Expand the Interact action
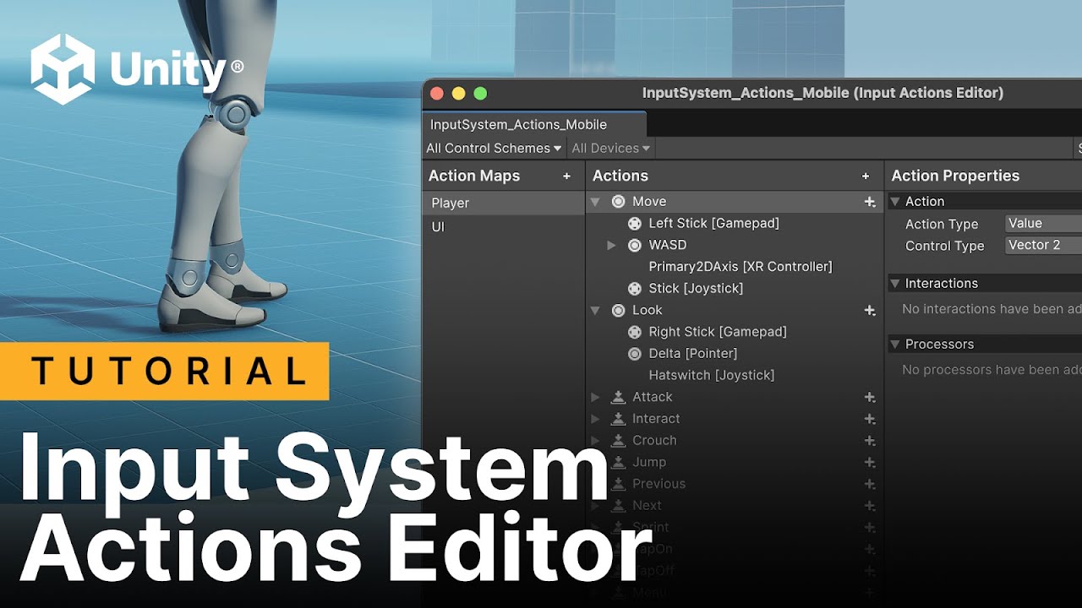The image size is (1082, 608). (x=595, y=418)
